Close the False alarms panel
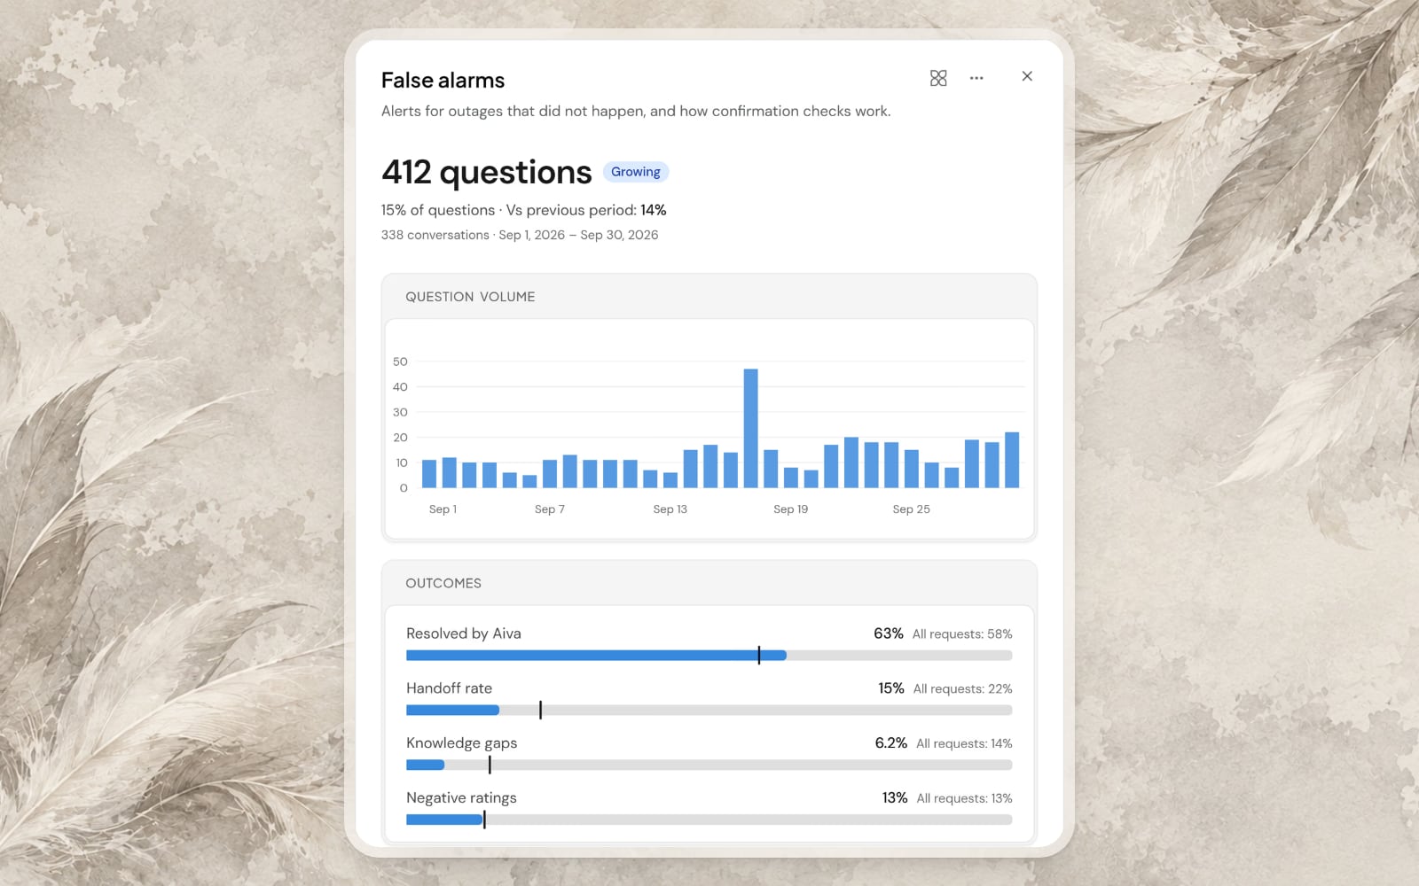 1027,76
